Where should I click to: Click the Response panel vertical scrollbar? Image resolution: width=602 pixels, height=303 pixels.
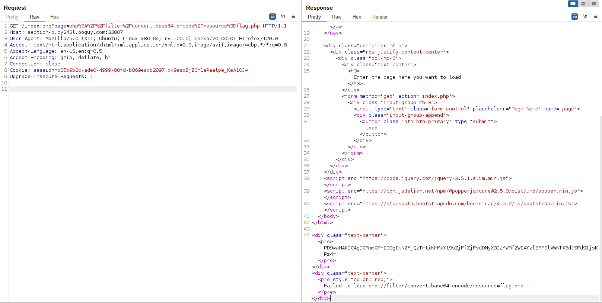point(600,208)
